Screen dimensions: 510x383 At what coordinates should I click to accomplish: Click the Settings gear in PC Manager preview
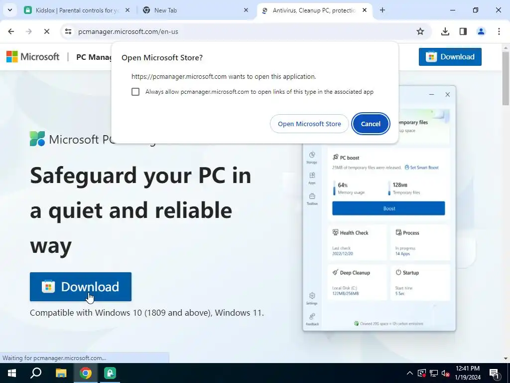(312, 298)
